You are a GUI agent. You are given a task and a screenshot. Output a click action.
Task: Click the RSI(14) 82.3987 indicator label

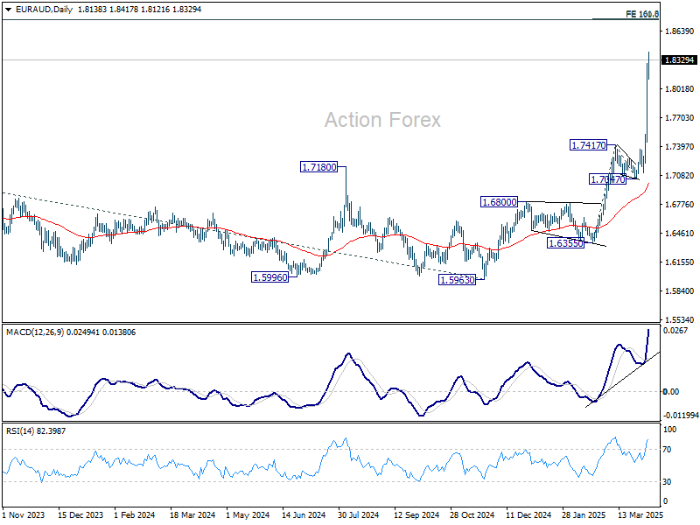36,431
